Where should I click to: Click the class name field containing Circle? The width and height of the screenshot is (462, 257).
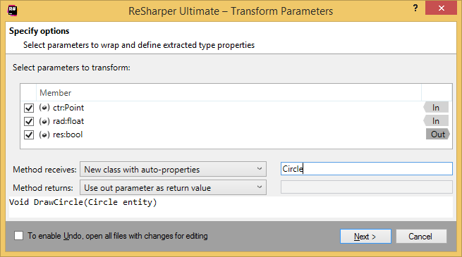(367, 169)
